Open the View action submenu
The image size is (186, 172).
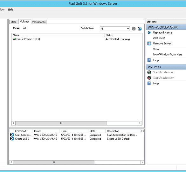point(156,49)
